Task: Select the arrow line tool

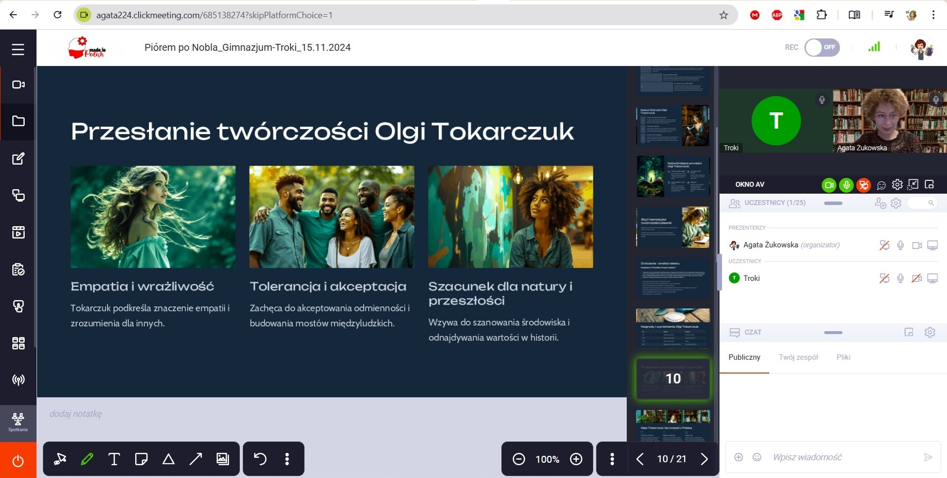Action: tap(195, 459)
